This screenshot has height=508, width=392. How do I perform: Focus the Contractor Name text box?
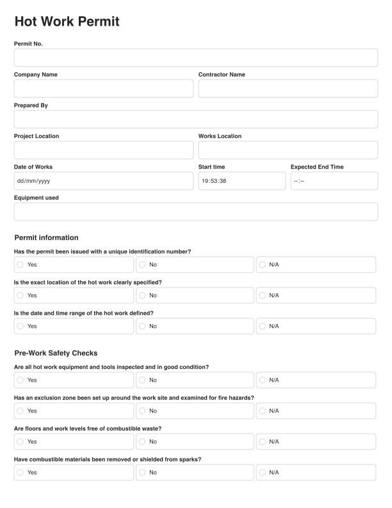coord(288,89)
